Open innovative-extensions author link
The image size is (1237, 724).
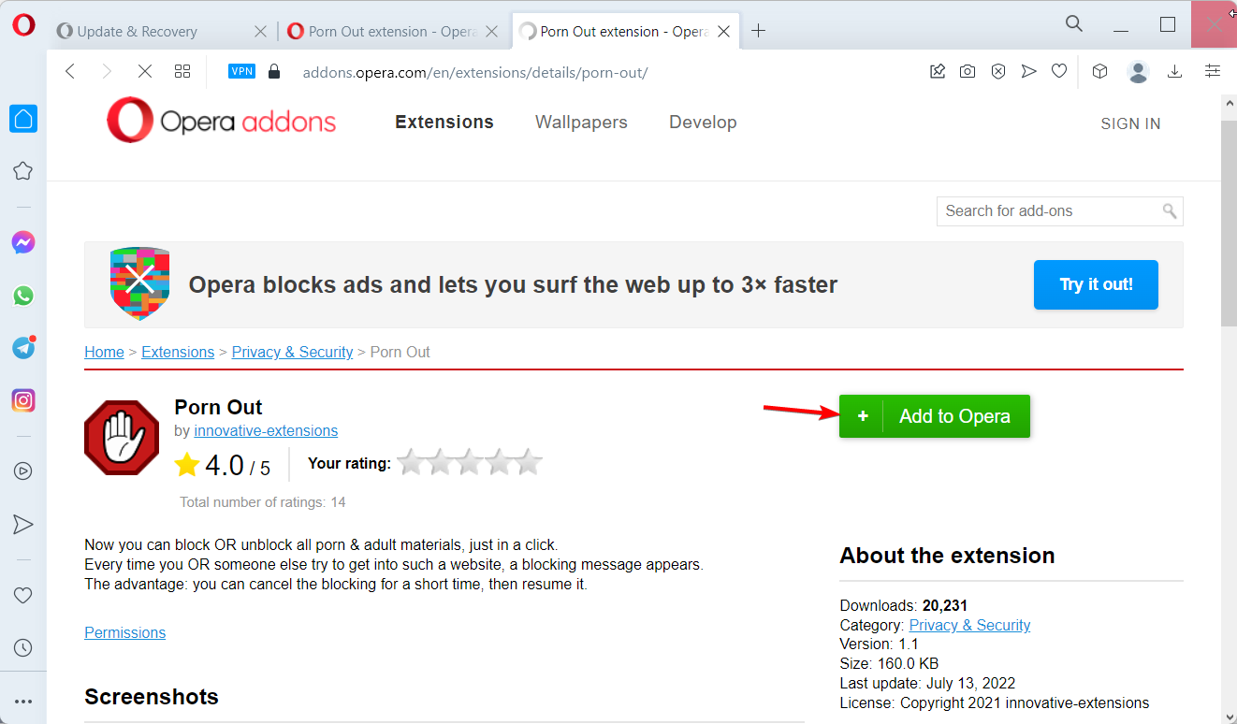(x=266, y=430)
